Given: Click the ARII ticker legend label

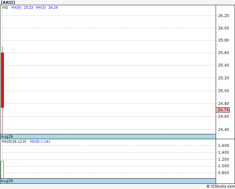Looking at the screenshot, I should (x=5, y=8).
